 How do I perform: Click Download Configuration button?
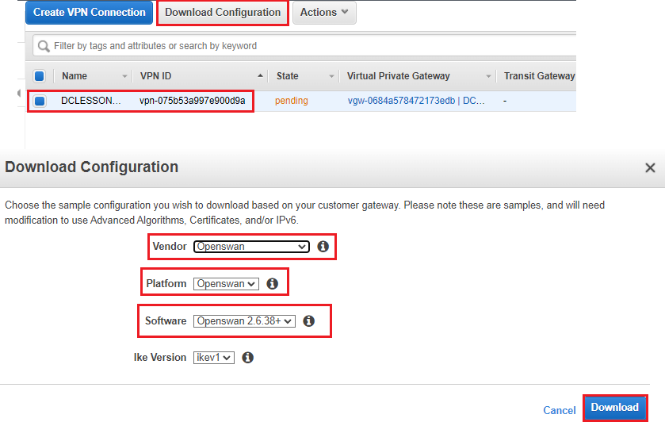coord(223,13)
